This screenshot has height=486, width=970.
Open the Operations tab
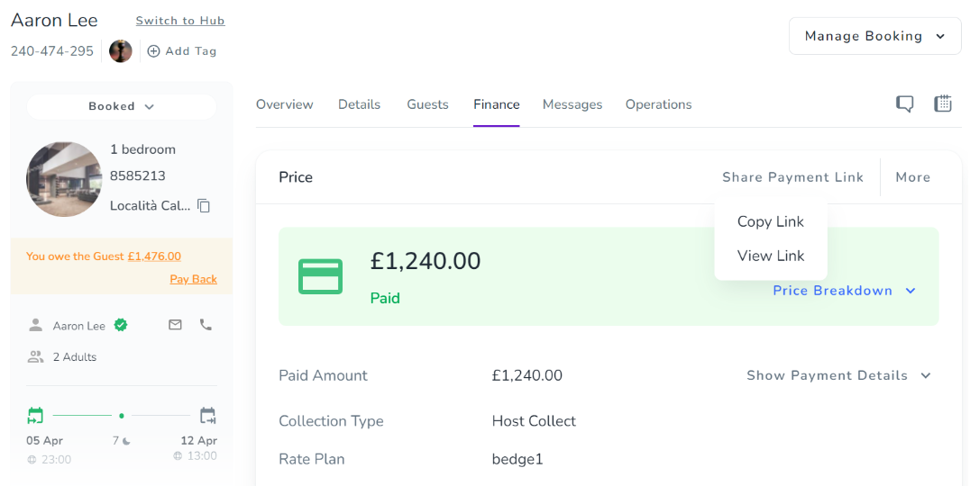[658, 104]
